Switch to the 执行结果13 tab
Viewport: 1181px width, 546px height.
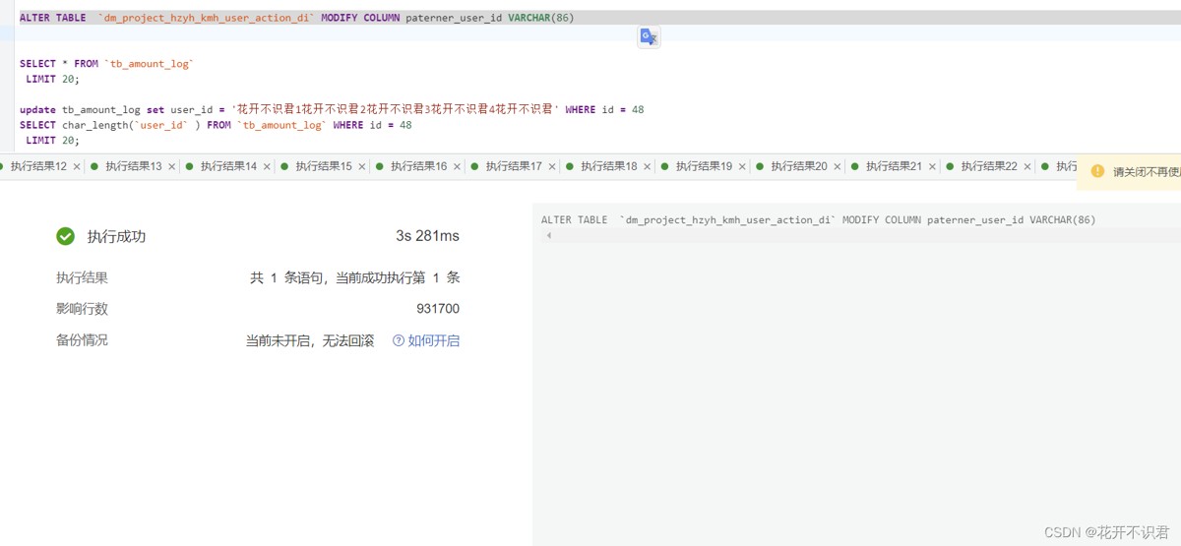coord(134,166)
